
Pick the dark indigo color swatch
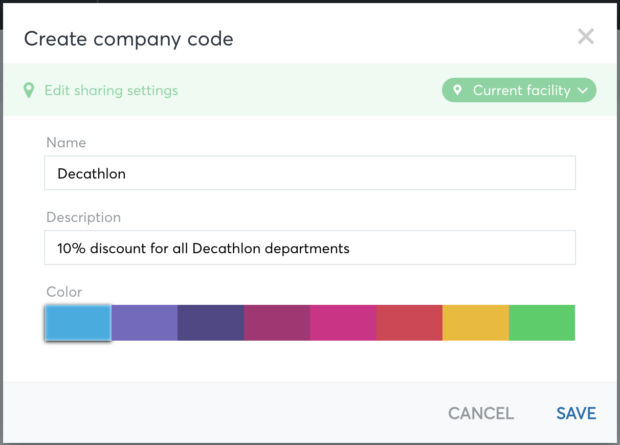[x=210, y=323]
